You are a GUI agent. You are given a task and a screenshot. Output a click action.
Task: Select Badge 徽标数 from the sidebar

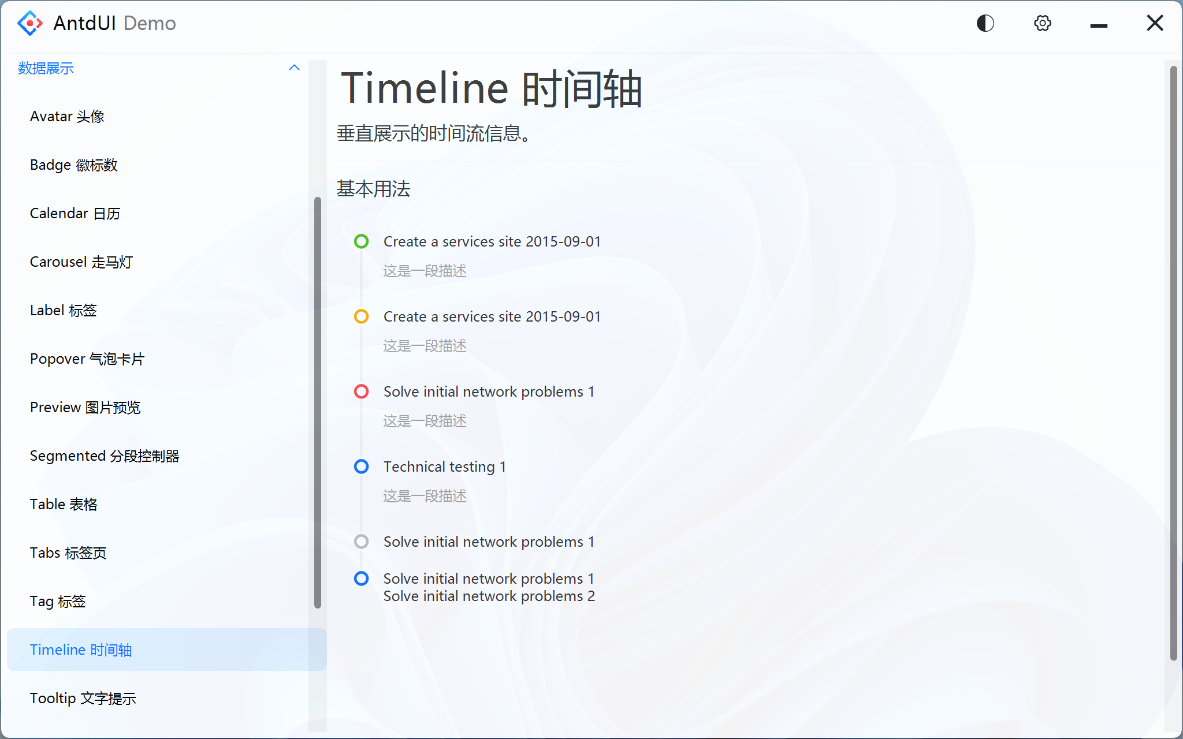pos(73,165)
